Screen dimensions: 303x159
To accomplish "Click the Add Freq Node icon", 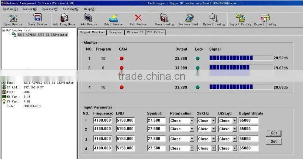I will [64, 18].
